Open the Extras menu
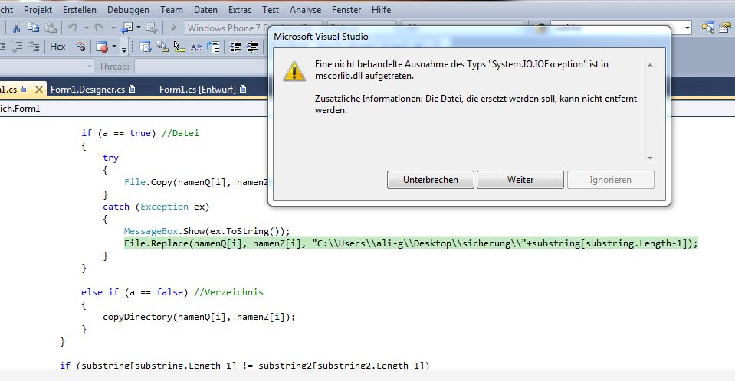This screenshot has width=735, height=381. [x=240, y=10]
